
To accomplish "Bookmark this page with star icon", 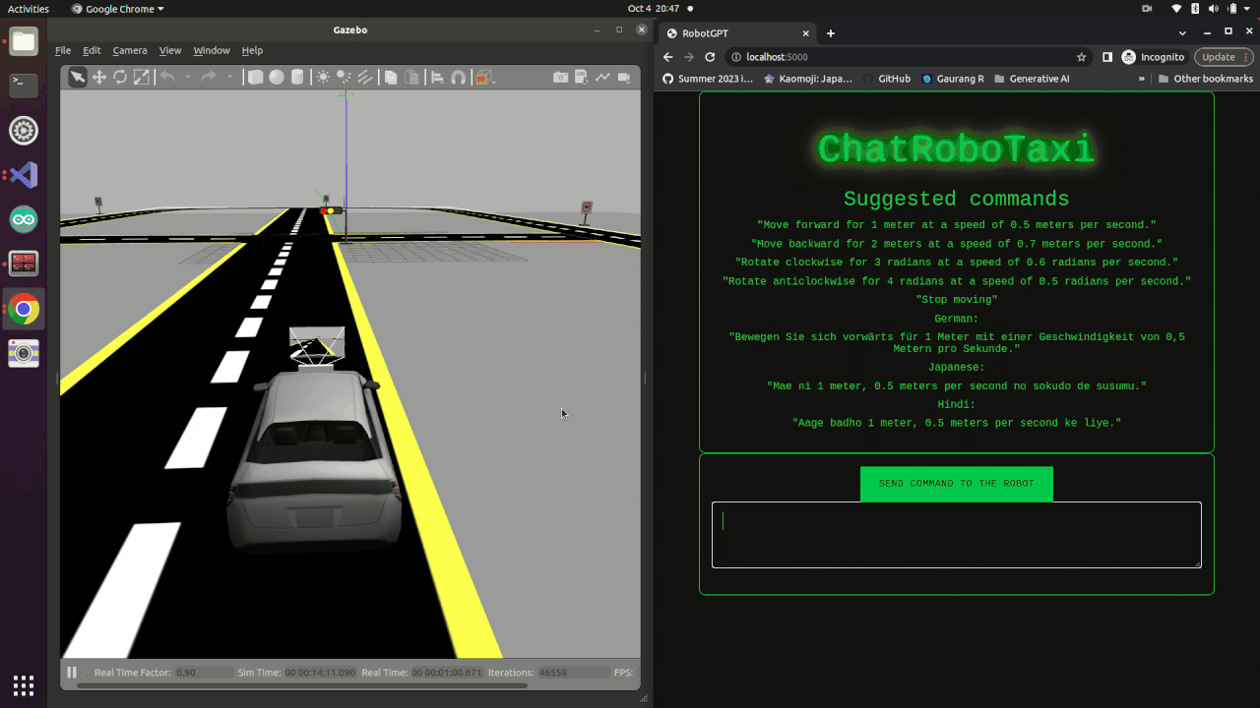I will point(1082,57).
